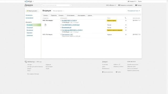Open the Скачать download dropdown

pos(46,15)
